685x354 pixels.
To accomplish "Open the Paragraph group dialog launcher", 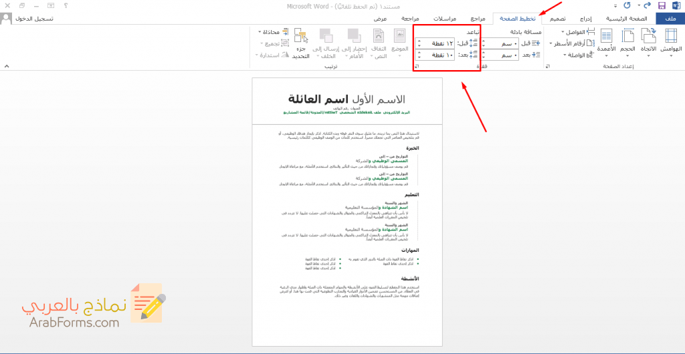I will coord(416,67).
